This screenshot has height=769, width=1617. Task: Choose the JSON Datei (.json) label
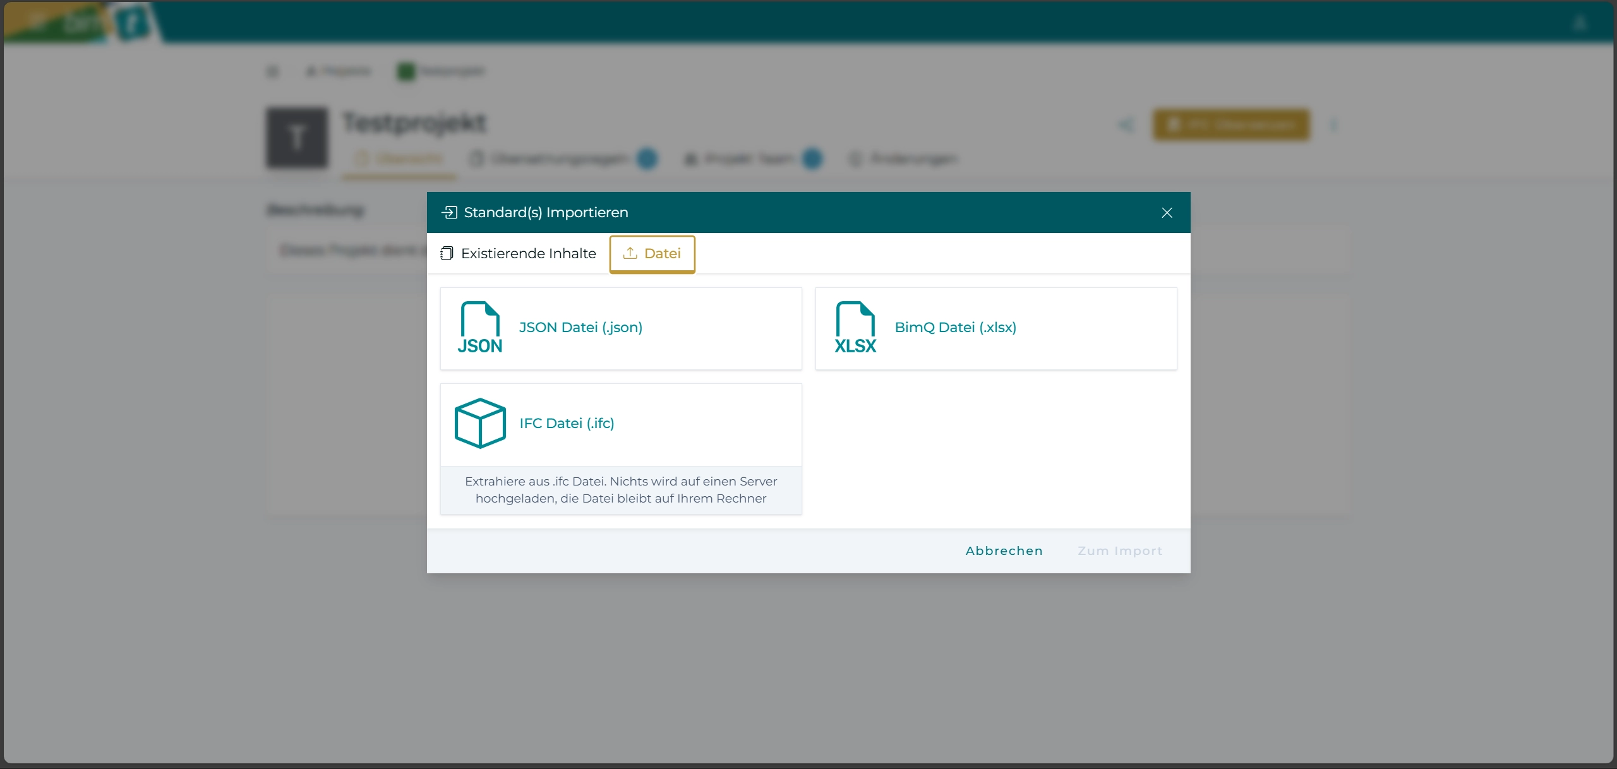tap(580, 327)
